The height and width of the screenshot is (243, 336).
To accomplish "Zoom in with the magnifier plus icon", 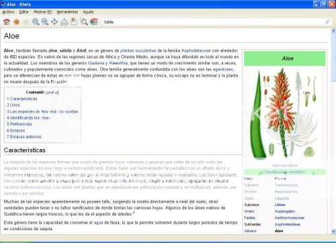I will point(36,21).
